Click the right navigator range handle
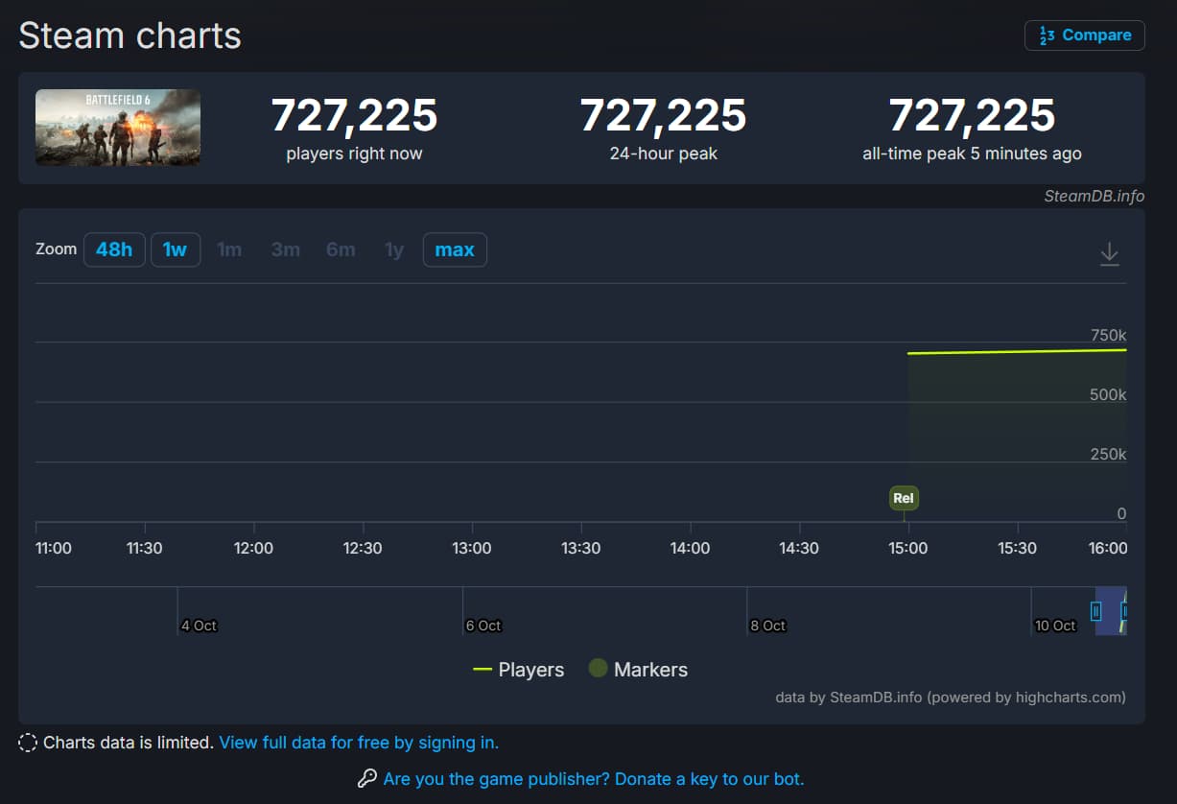 pyautogui.click(x=1123, y=610)
